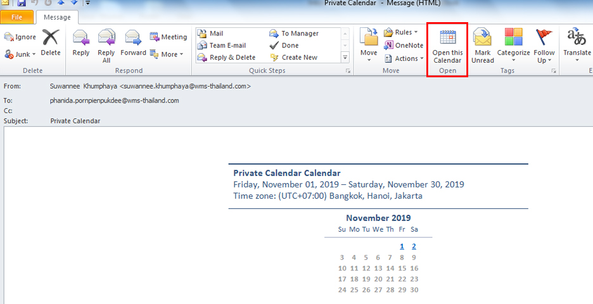Viewport: 593px width, 304px height.
Task: Click date 15 in the November calendar
Action: [x=402, y=269]
